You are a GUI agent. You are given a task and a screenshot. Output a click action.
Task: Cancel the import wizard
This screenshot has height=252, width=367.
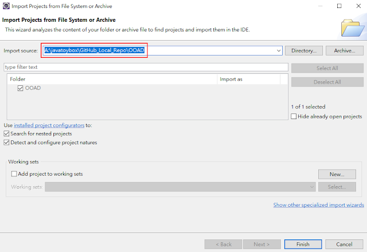(x=344, y=244)
